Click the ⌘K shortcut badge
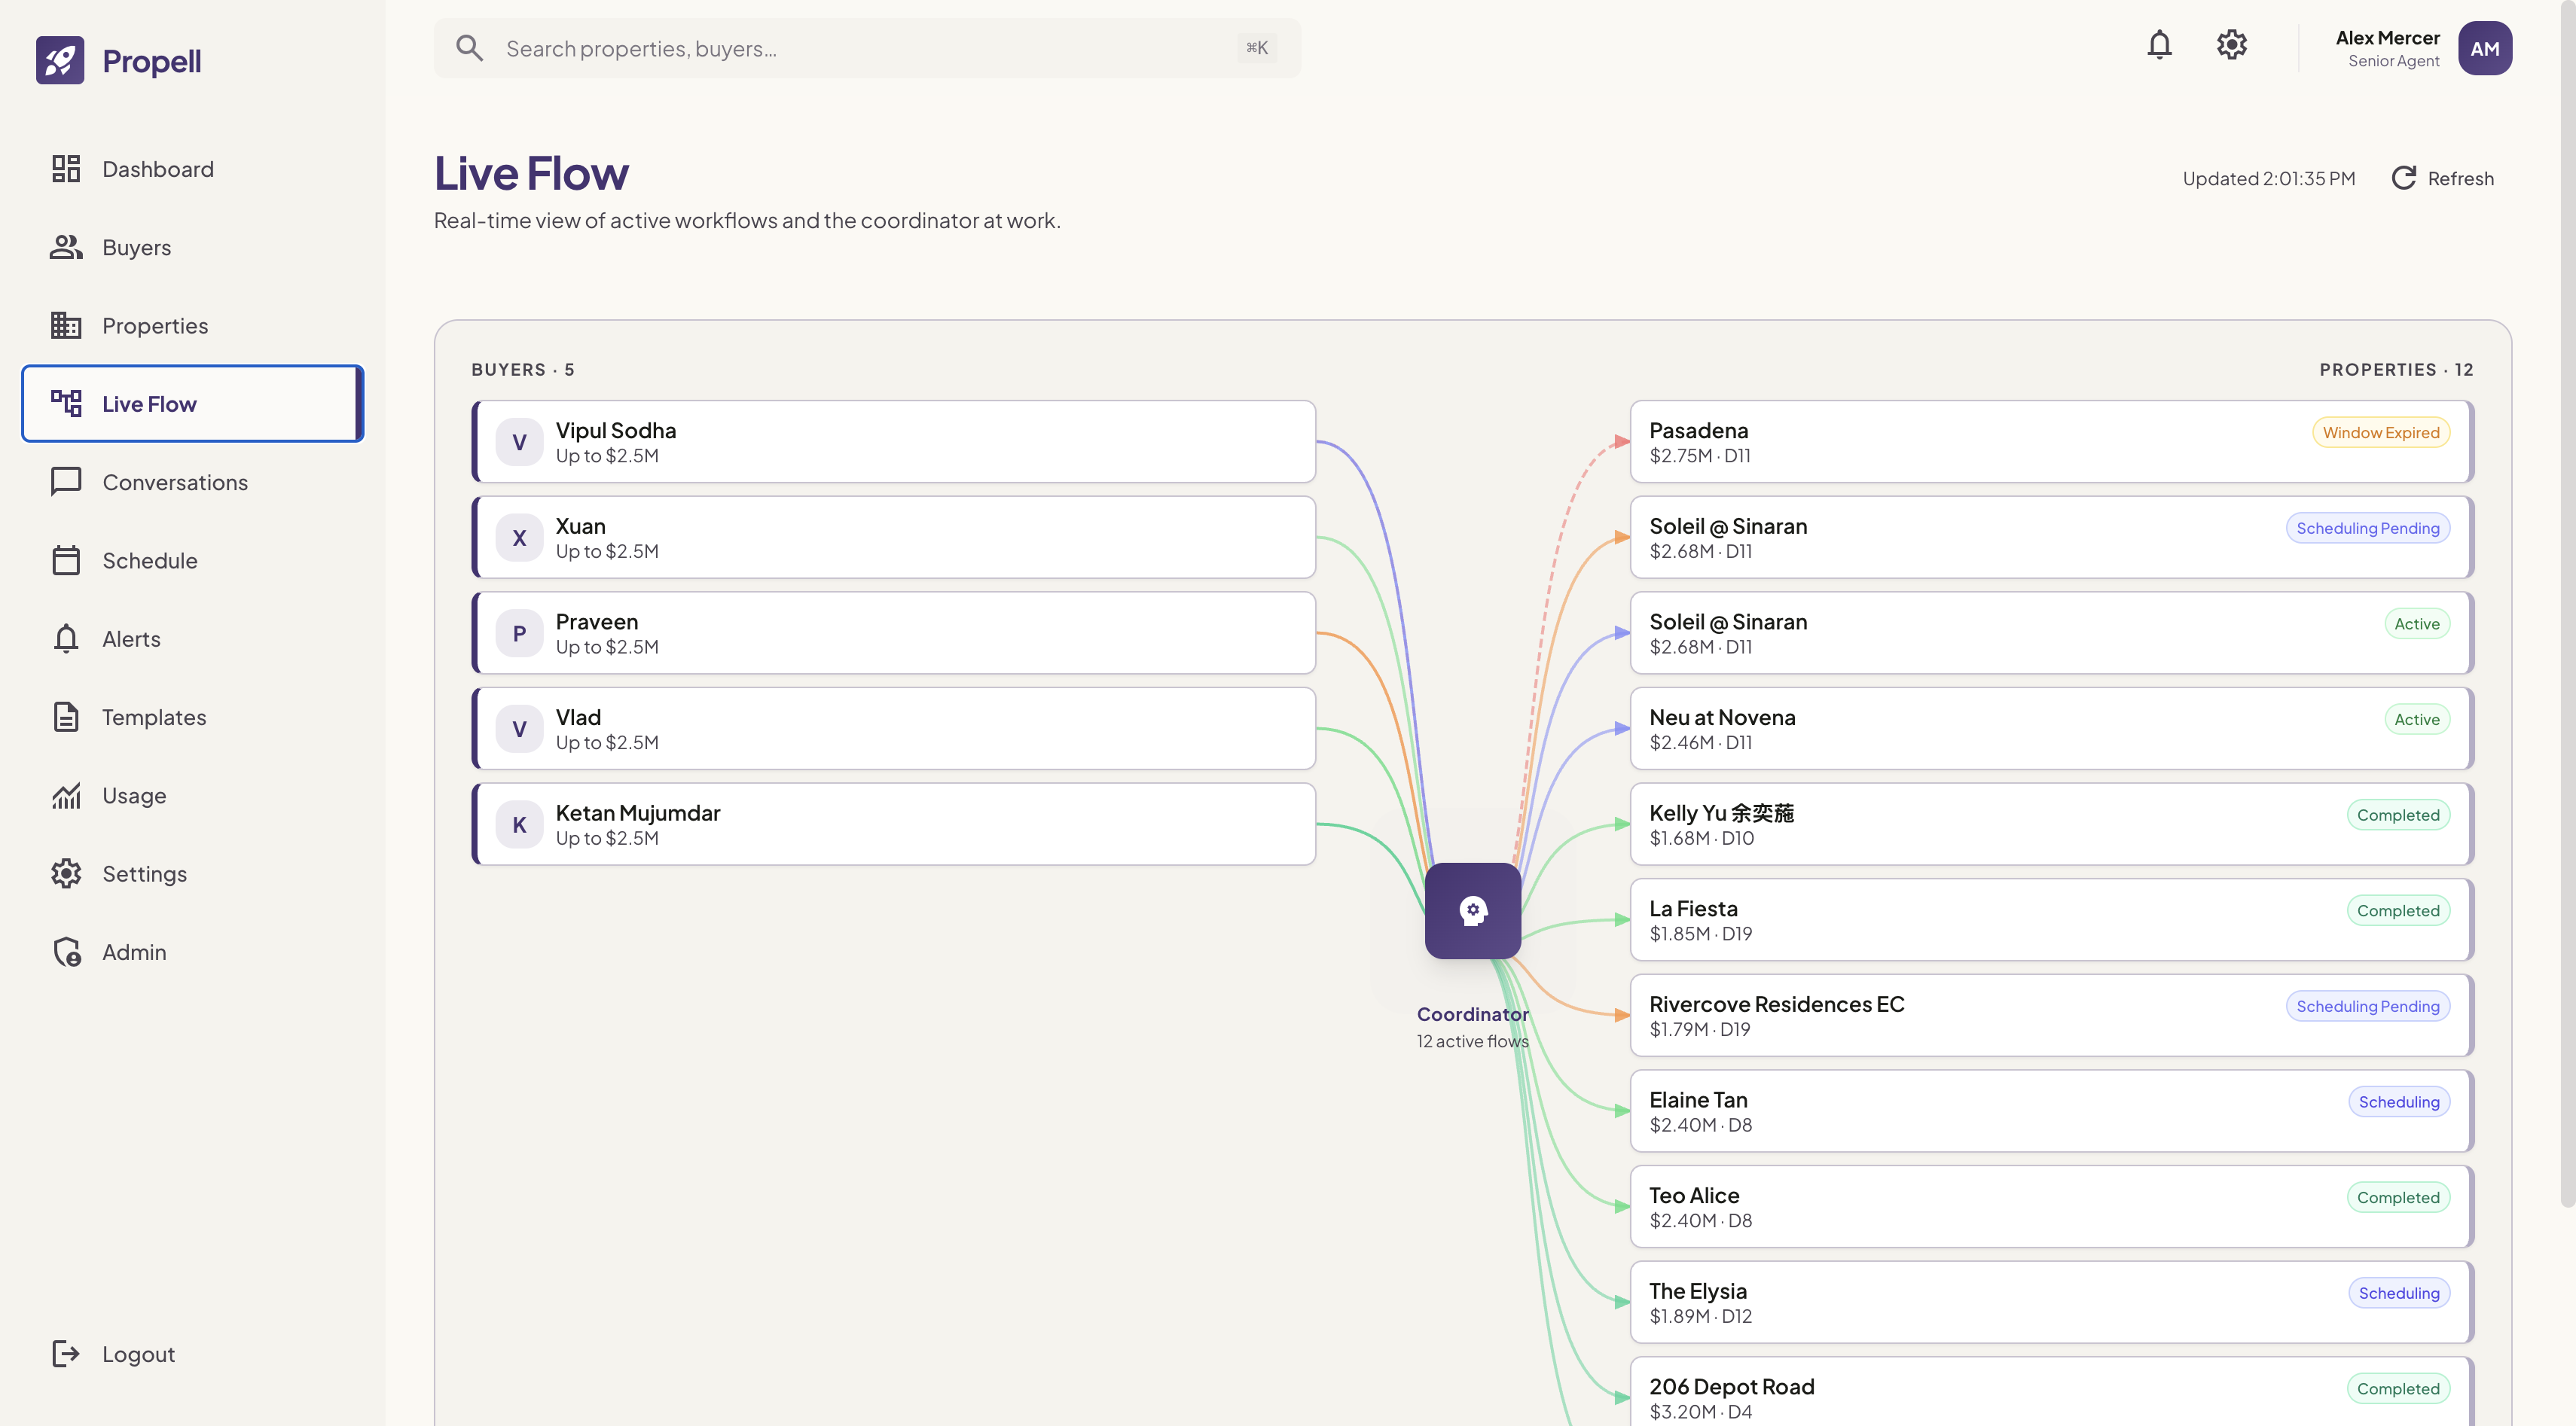Image resolution: width=2576 pixels, height=1426 pixels. click(x=1256, y=48)
